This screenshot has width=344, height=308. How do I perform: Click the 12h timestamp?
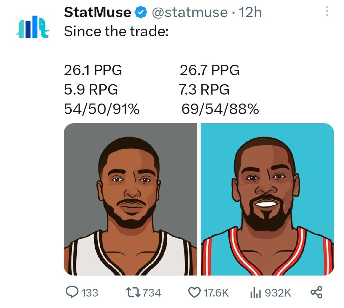click(x=250, y=12)
